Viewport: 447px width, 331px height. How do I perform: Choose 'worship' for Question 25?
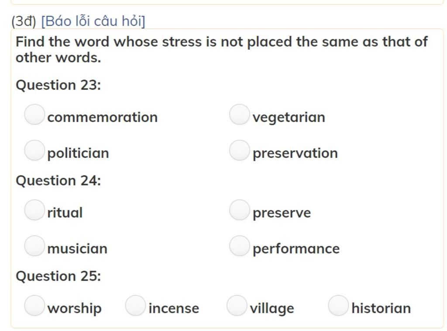click(x=34, y=305)
